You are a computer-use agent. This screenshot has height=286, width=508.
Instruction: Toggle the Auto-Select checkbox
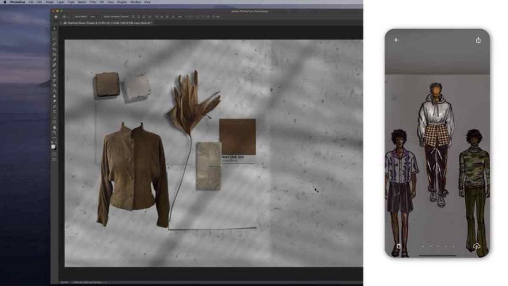click(x=73, y=17)
